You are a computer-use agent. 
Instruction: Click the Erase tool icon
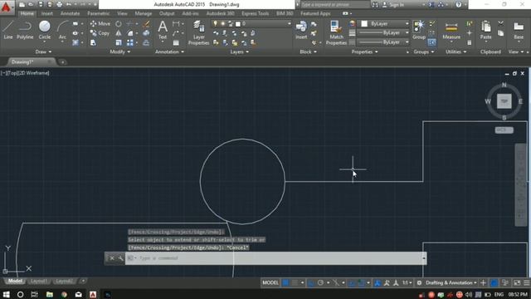point(146,24)
